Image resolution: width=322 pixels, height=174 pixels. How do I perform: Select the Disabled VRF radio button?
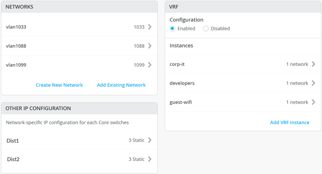[206, 29]
